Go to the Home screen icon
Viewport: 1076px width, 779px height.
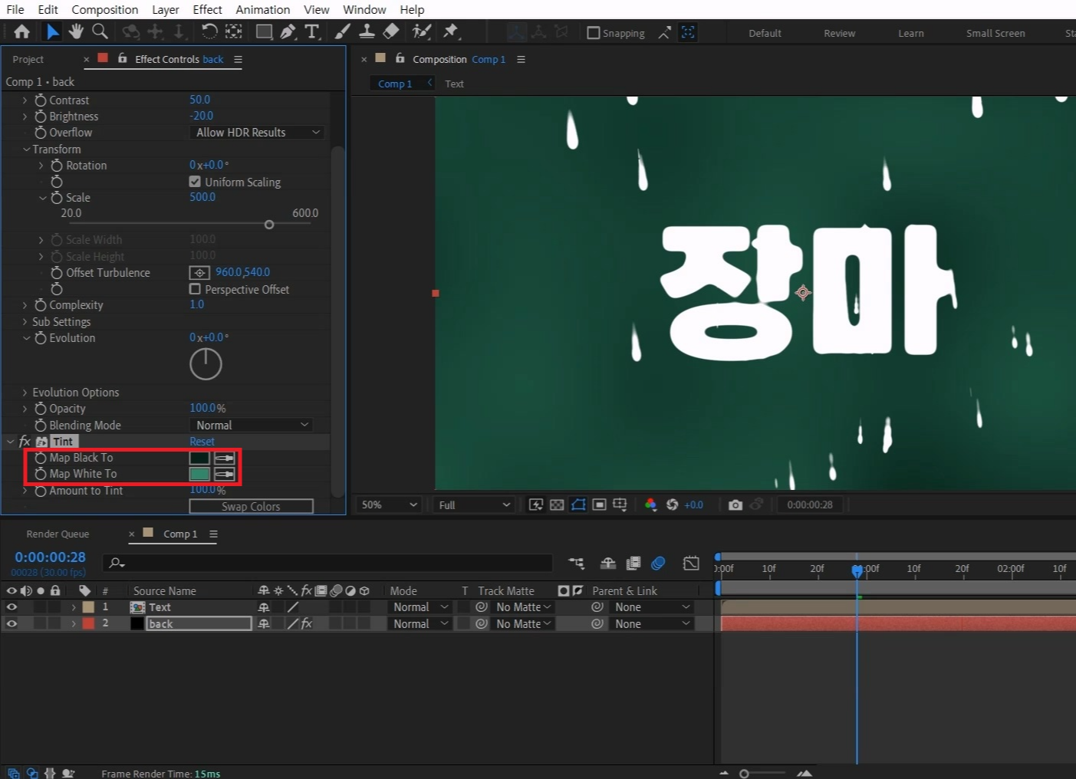[x=21, y=31]
